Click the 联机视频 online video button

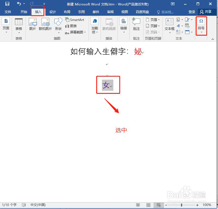click(x=109, y=24)
